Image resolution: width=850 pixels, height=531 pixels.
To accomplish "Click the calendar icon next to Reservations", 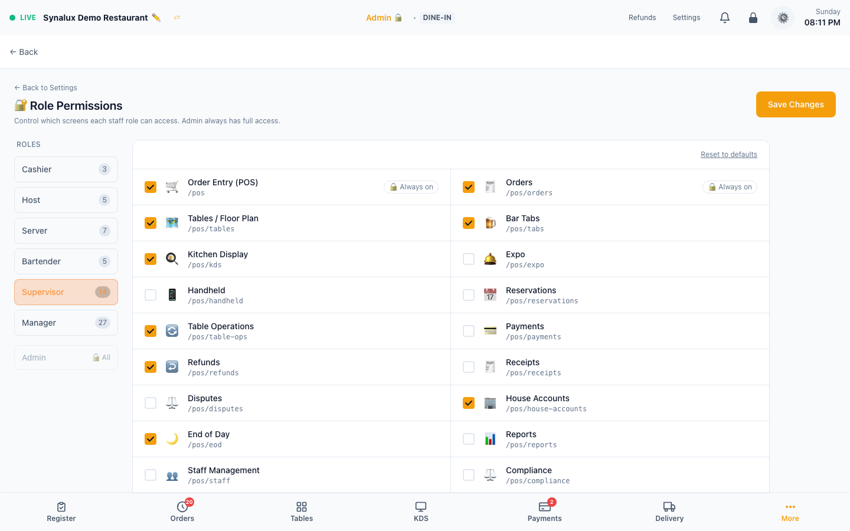I will click(x=490, y=295).
